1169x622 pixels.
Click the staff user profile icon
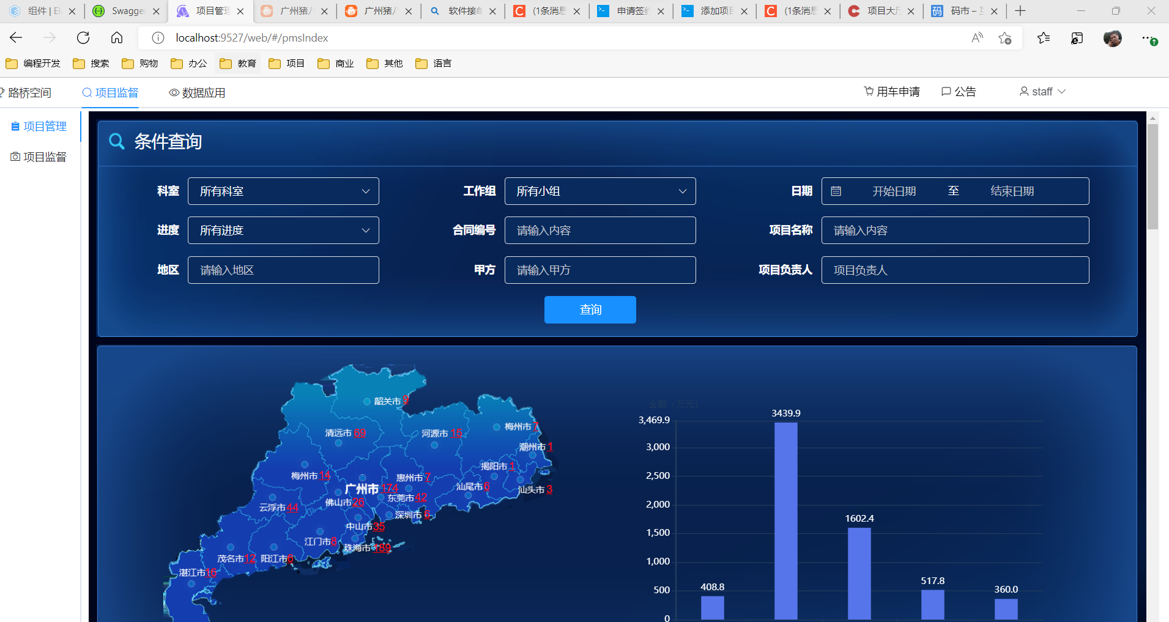coord(1023,91)
